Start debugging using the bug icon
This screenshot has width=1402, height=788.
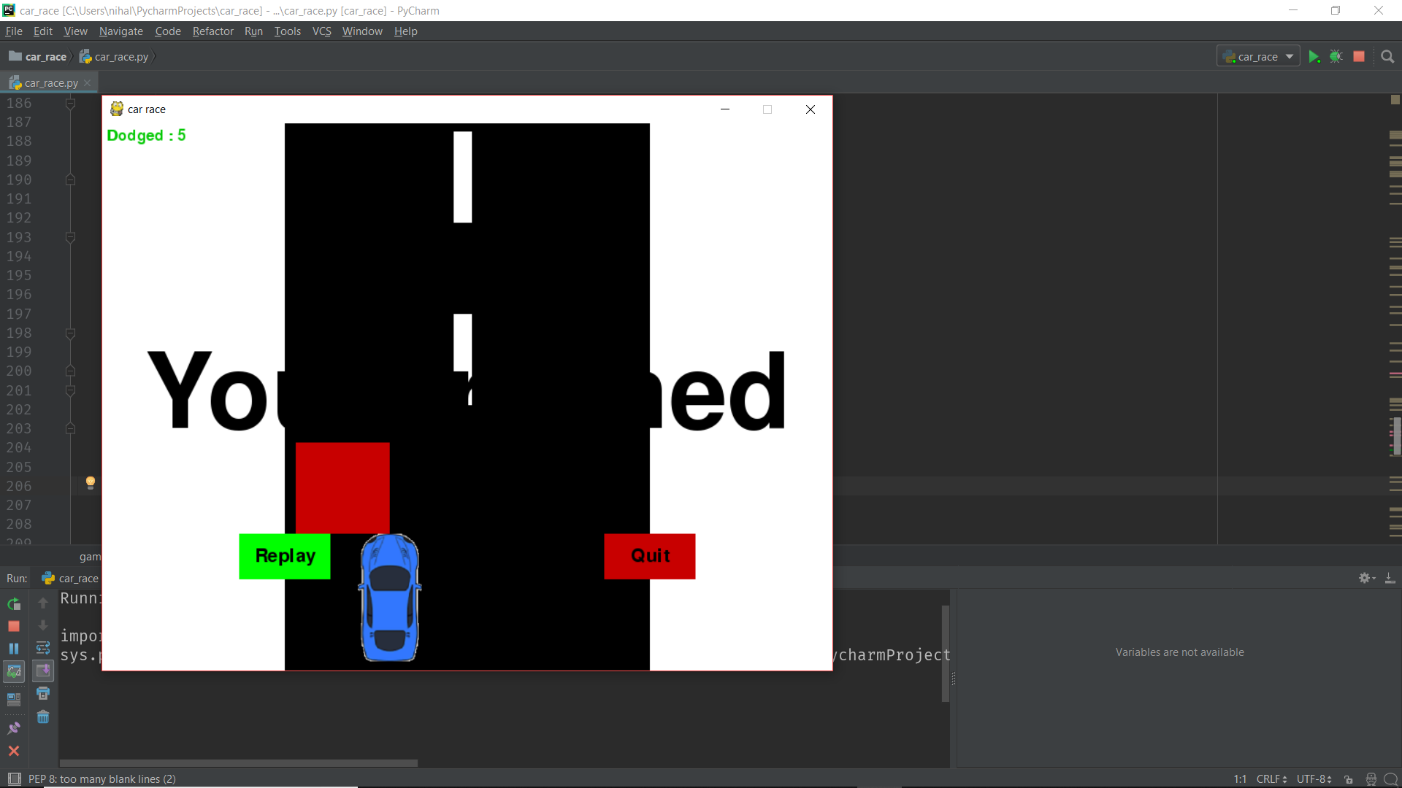click(x=1337, y=56)
